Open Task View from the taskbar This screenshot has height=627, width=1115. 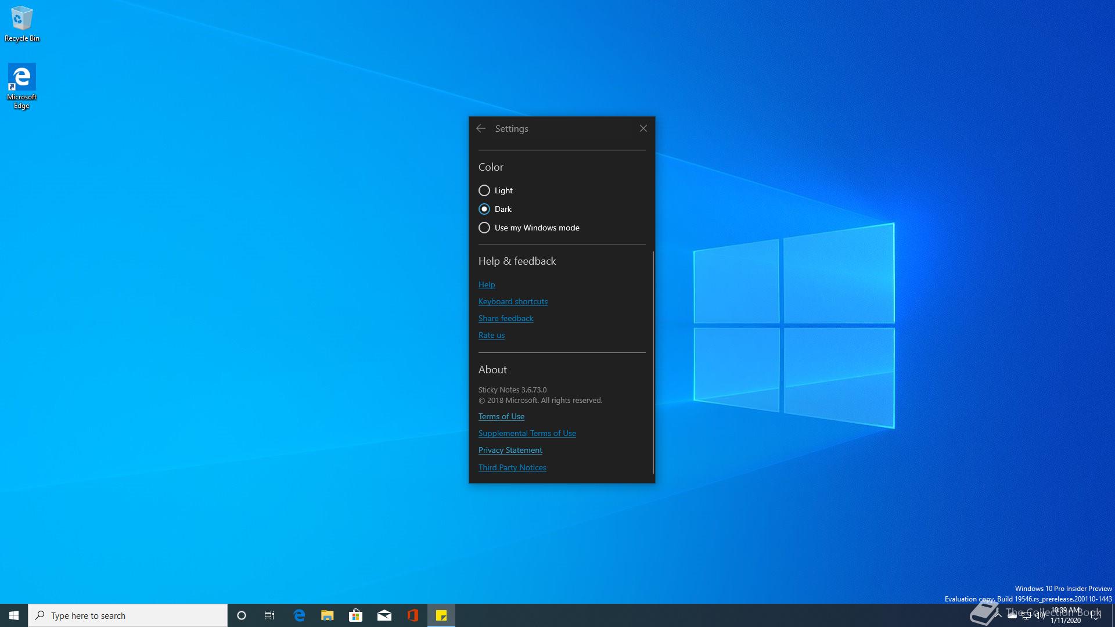pyautogui.click(x=269, y=615)
